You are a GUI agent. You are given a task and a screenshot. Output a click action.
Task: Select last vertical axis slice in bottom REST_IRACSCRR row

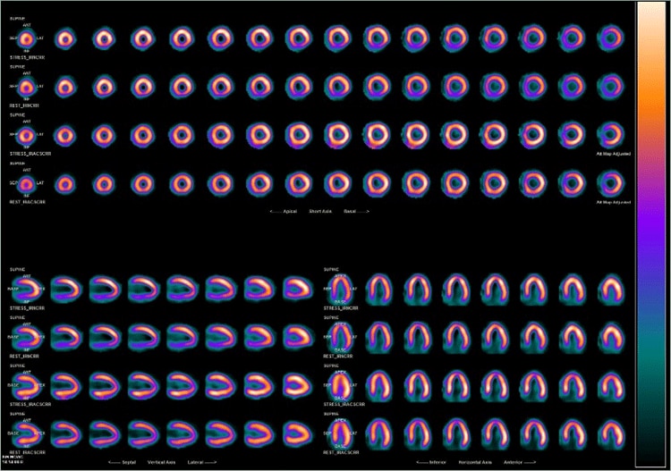297,433
